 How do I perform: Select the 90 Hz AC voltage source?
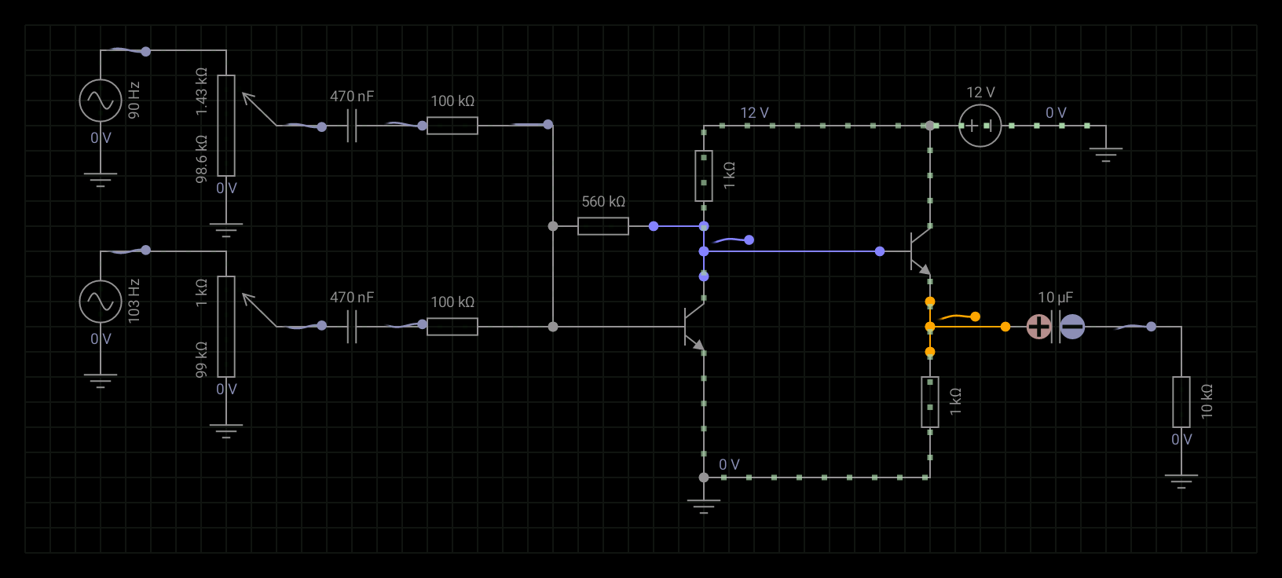[x=101, y=101]
